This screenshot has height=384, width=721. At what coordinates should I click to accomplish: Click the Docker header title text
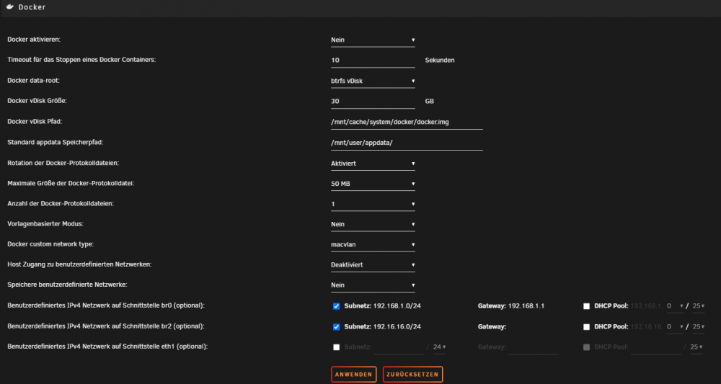[x=32, y=7]
